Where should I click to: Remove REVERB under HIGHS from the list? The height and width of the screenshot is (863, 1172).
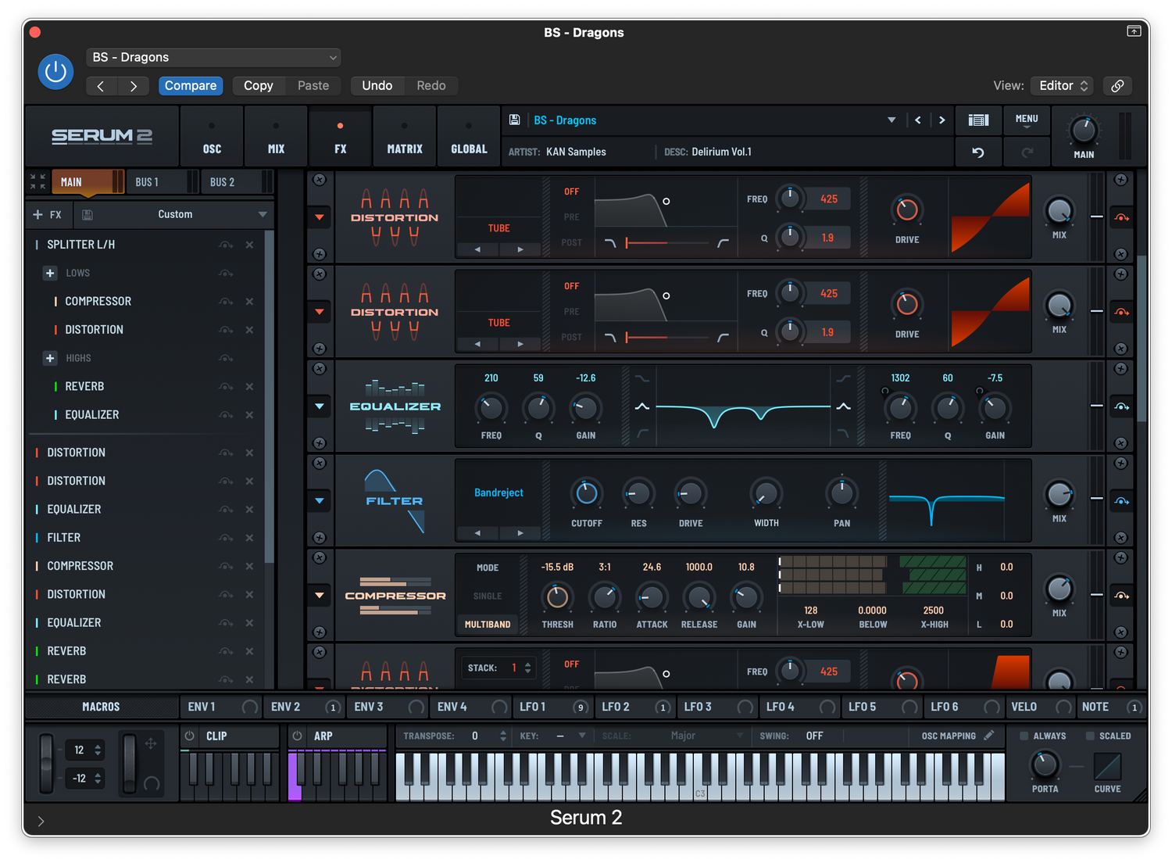point(249,387)
